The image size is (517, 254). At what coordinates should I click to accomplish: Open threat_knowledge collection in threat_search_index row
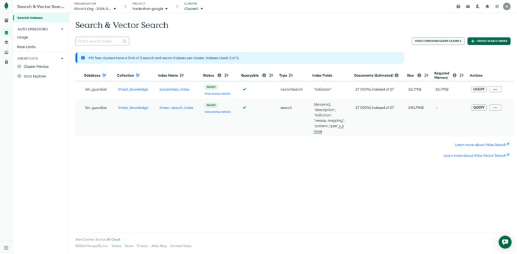tap(133, 107)
